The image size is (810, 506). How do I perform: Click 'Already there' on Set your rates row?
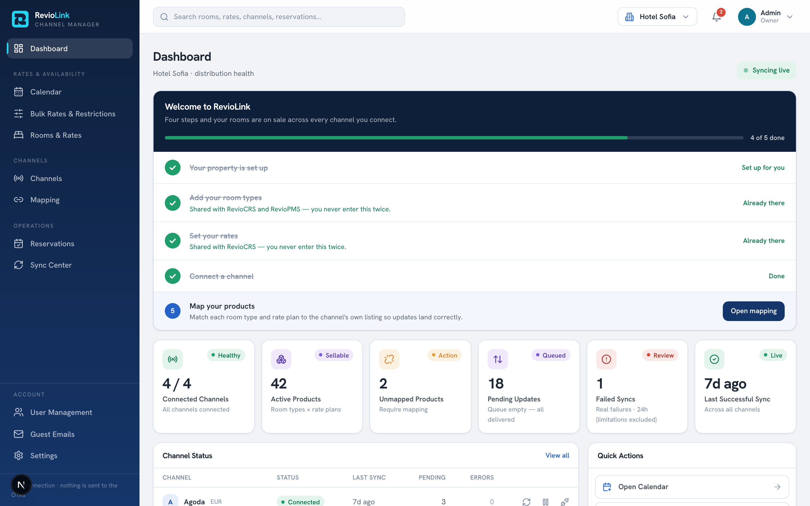coord(764,241)
